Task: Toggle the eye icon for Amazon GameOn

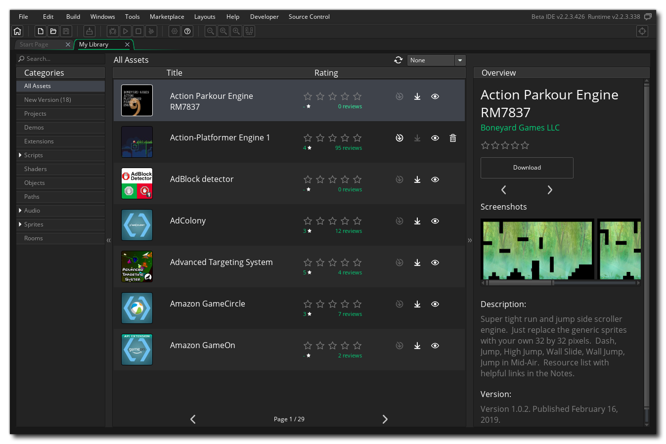Action: click(435, 346)
